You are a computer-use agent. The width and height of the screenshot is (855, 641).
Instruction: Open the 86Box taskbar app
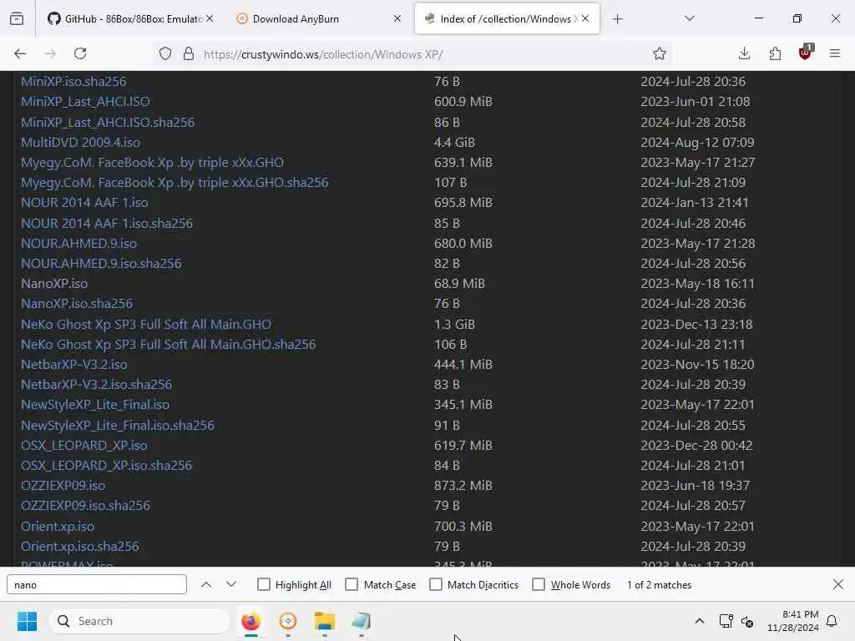pos(361,621)
